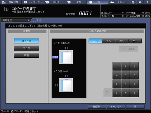Open the ジョブリスト job list tab
This screenshot has width=151, height=113.
coord(32,2)
